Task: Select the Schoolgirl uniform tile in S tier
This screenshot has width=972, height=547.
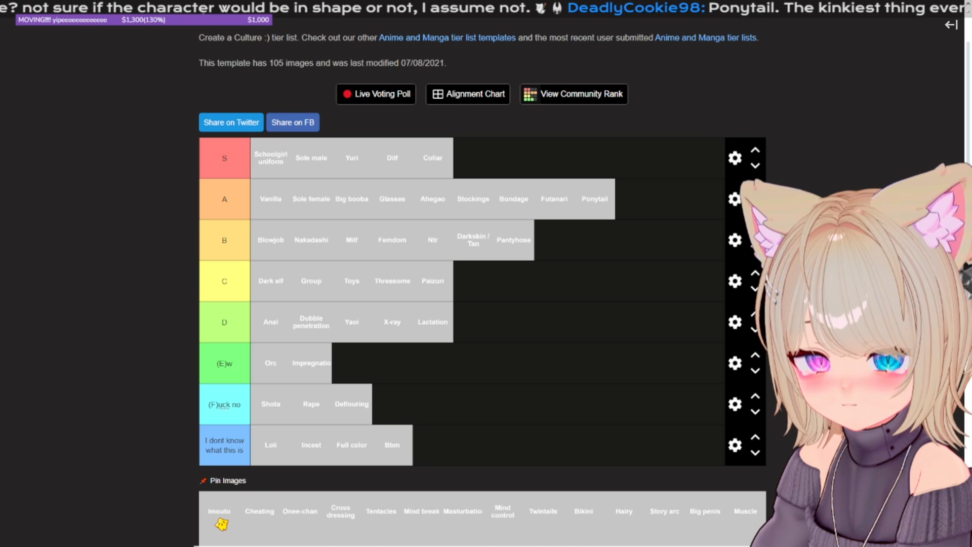Action: 271,158
